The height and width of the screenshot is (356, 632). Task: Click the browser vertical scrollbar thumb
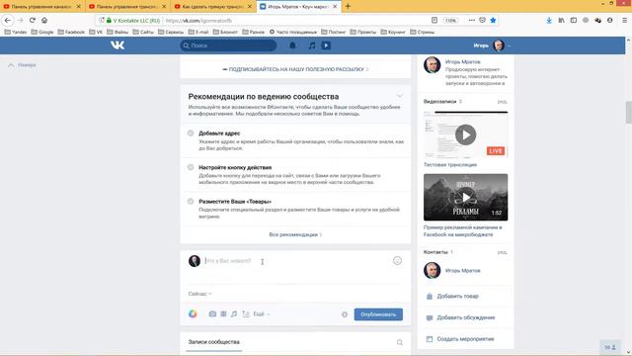(628, 112)
